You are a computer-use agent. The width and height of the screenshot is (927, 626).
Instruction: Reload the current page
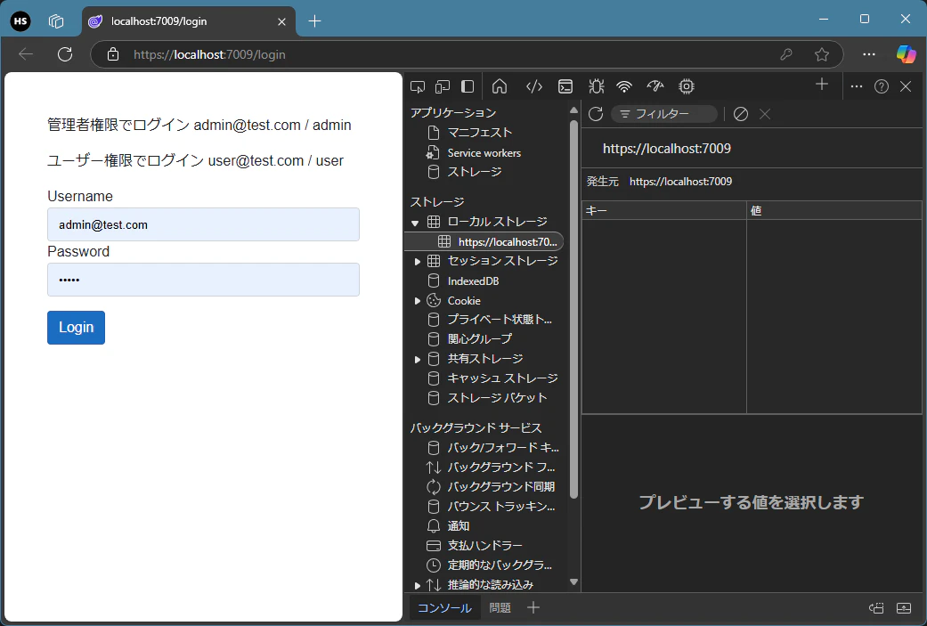[x=65, y=54]
